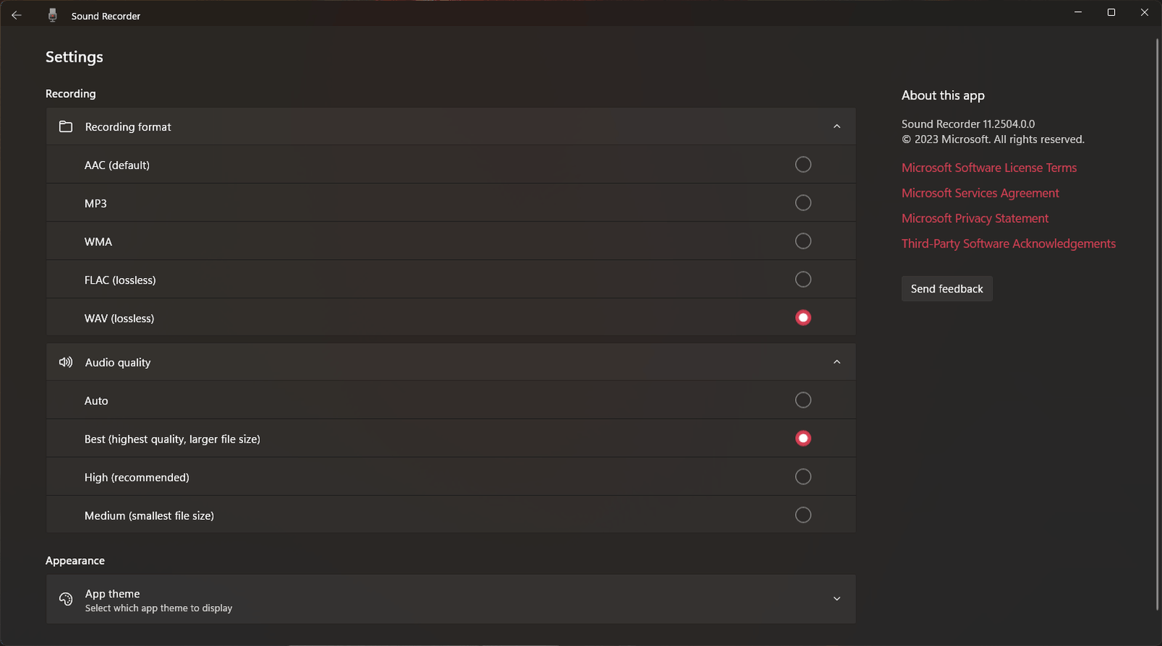Select WMA as the recording format

point(803,241)
